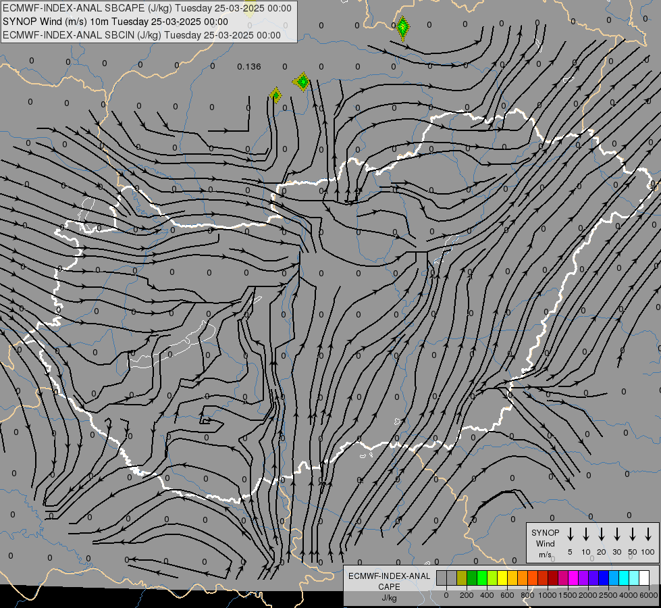The width and height of the screenshot is (661, 608).
Task: Click the SYNOP Wind m/s legend label
Action: [545, 543]
